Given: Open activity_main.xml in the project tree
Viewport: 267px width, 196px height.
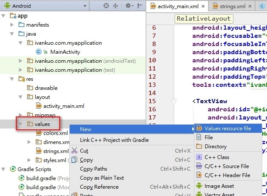Looking at the screenshot, I should tap(64, 106).
